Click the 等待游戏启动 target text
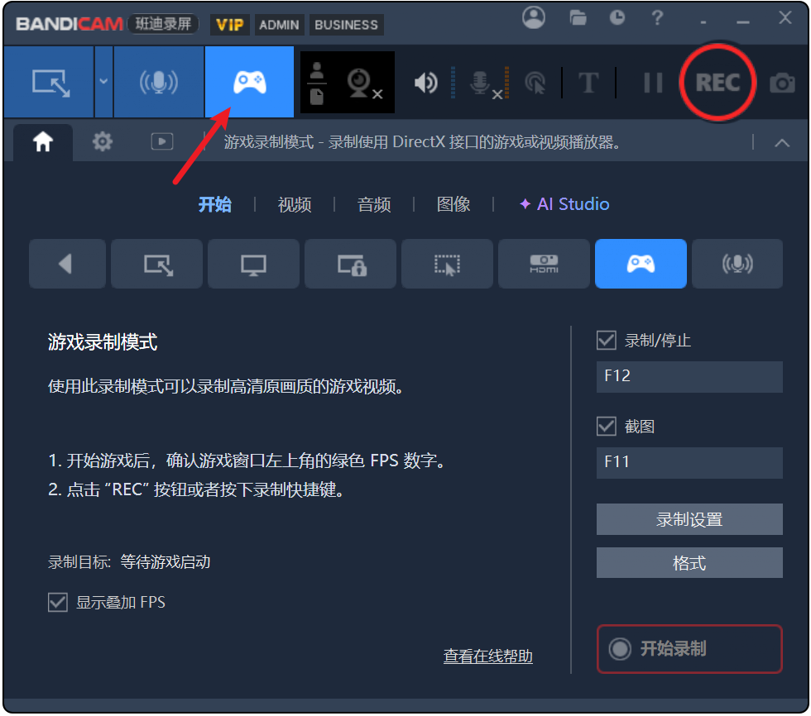811x716 pixels. (165, 561)
